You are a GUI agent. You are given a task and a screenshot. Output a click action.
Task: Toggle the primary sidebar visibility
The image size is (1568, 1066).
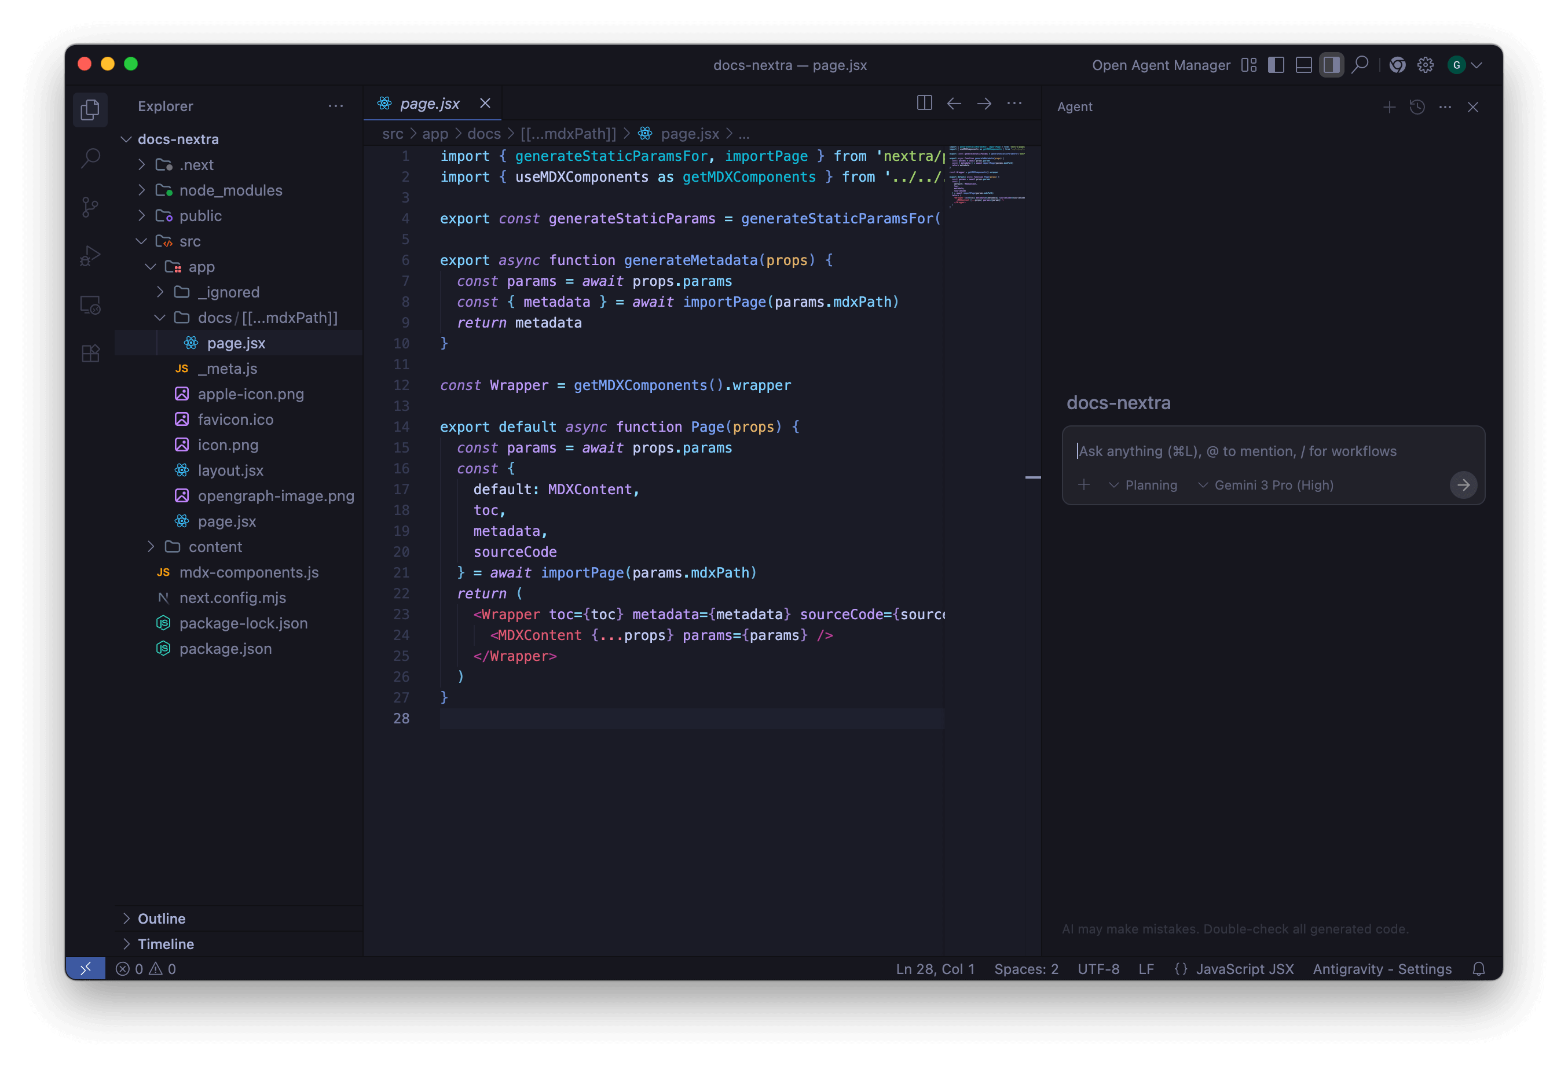(1276, 65)
